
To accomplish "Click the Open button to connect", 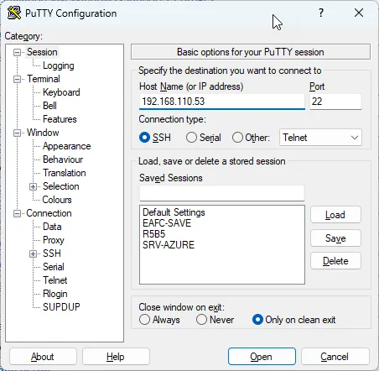I will click(262, 357).
